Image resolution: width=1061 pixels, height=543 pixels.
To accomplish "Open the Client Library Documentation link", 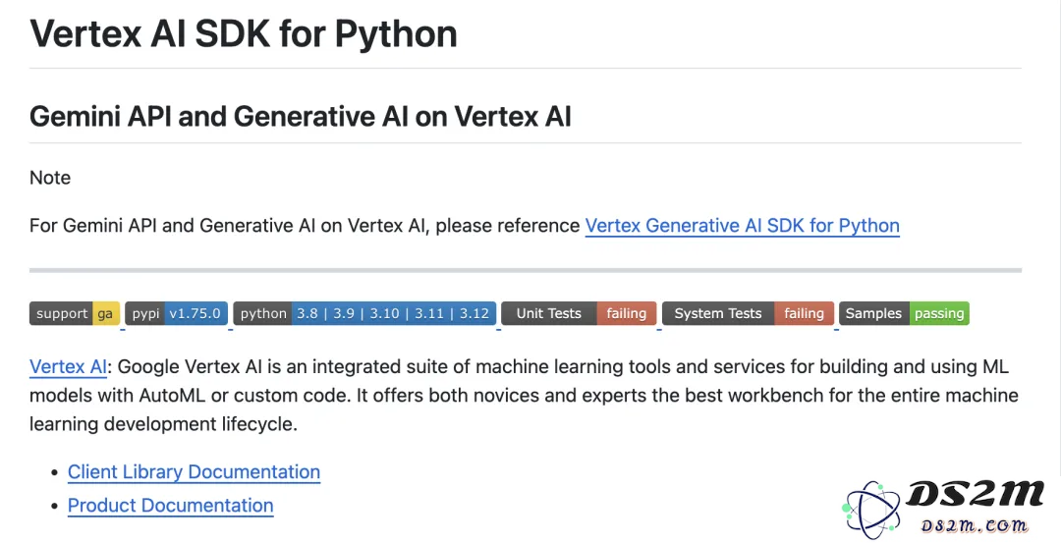I will click(x=194, y=472).
